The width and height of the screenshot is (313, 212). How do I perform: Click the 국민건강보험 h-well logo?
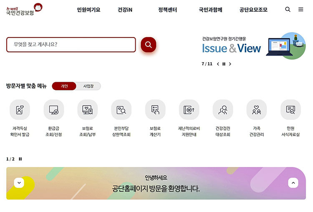point(24,9)
